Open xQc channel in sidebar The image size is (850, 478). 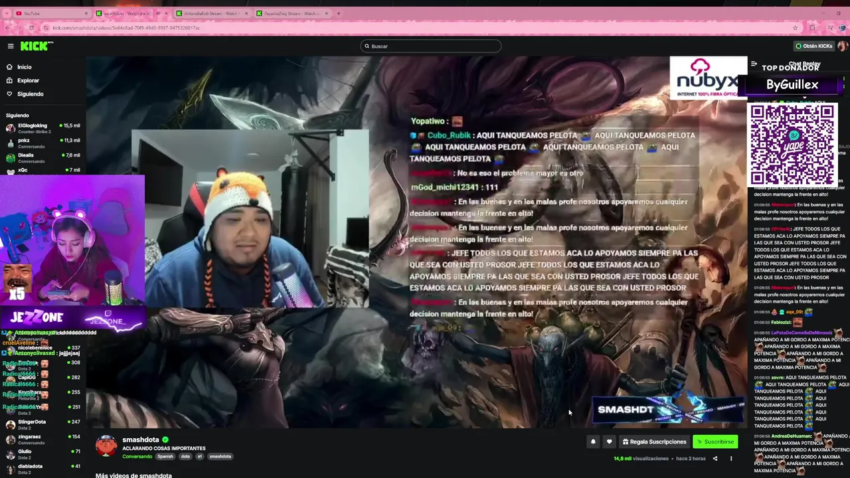point(42,171)
